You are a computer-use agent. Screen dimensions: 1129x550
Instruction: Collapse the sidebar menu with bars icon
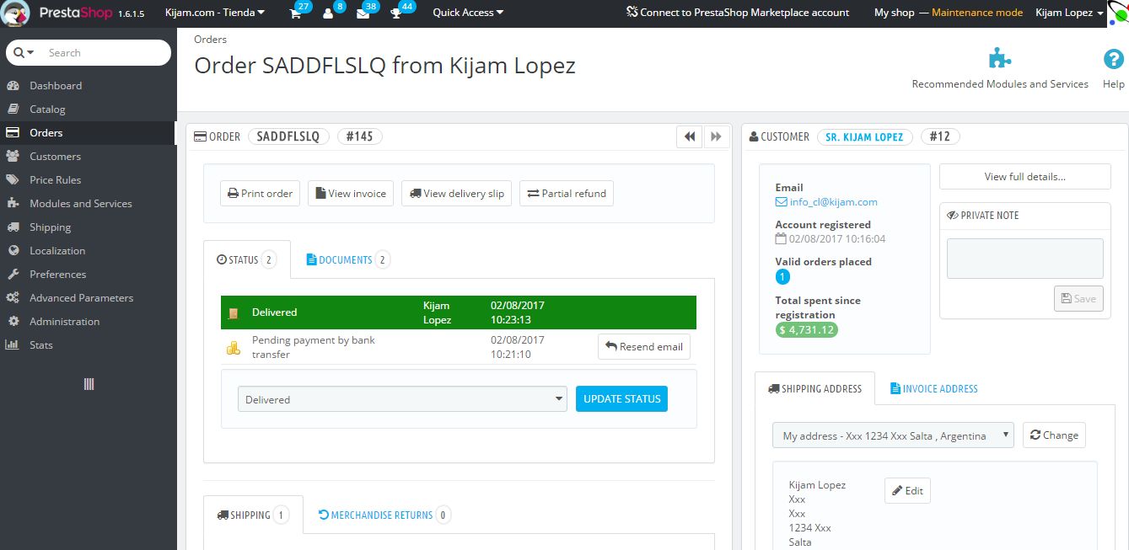coord(89,384)
